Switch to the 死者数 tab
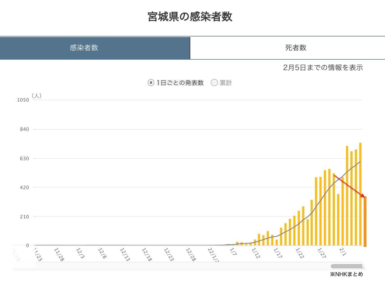This screenshot has height=285, width=385. coord(296,48)
